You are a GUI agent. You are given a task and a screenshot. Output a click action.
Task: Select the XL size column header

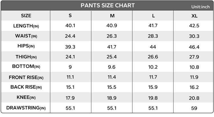click(194, 16)
